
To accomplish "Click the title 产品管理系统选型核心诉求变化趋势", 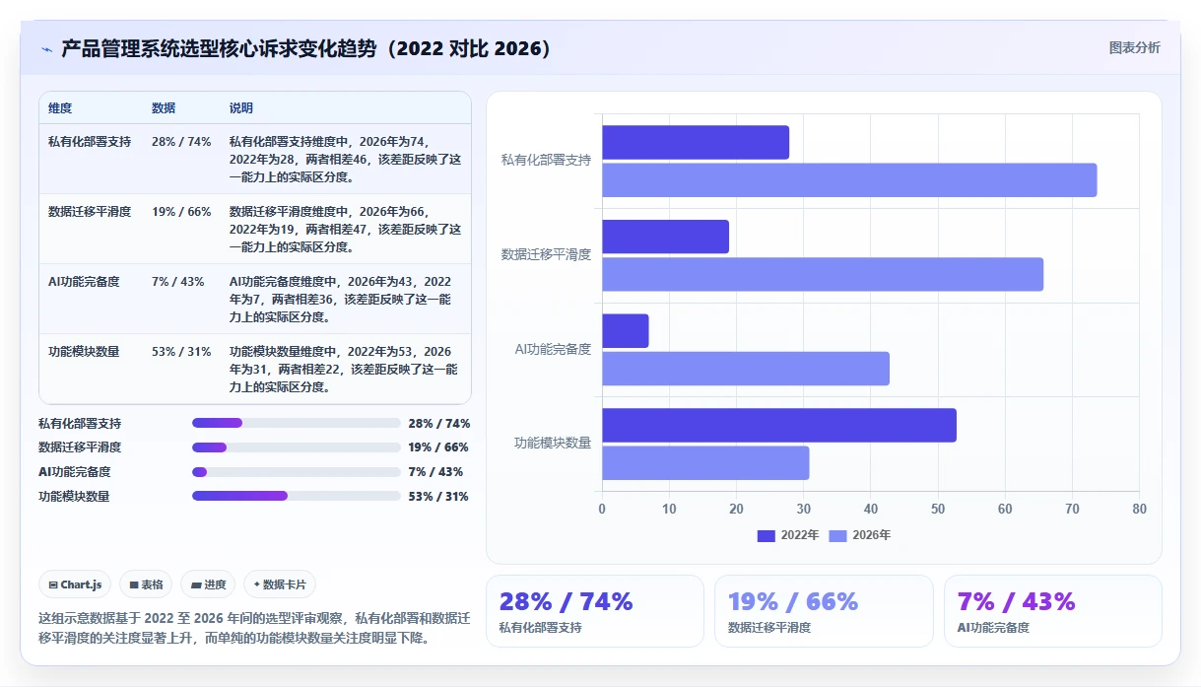I will click(305, 48).
